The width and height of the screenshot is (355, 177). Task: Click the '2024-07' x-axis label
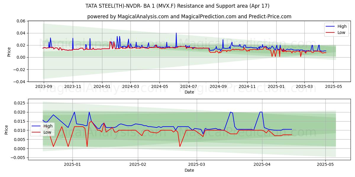[x=188, y=86]
